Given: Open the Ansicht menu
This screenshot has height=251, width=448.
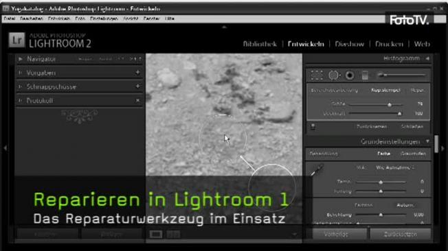Looking at the screenshot, I should pyautogui.click(x=131, y=19).
